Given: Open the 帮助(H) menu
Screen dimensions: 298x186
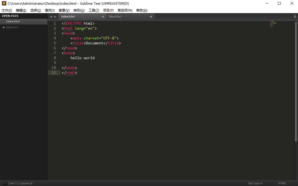Looking at the screenshot, I should pos(142,10).
